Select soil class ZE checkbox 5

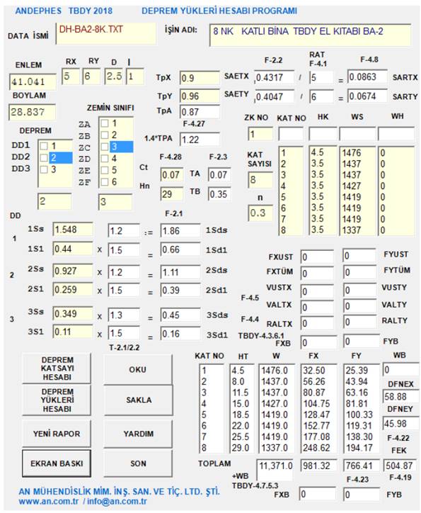click(105, 170)
